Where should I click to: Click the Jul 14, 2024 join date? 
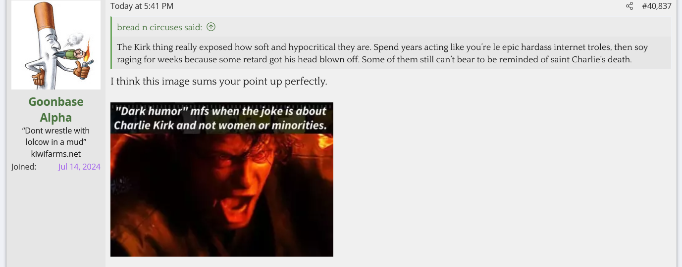(x=79, y=167)
